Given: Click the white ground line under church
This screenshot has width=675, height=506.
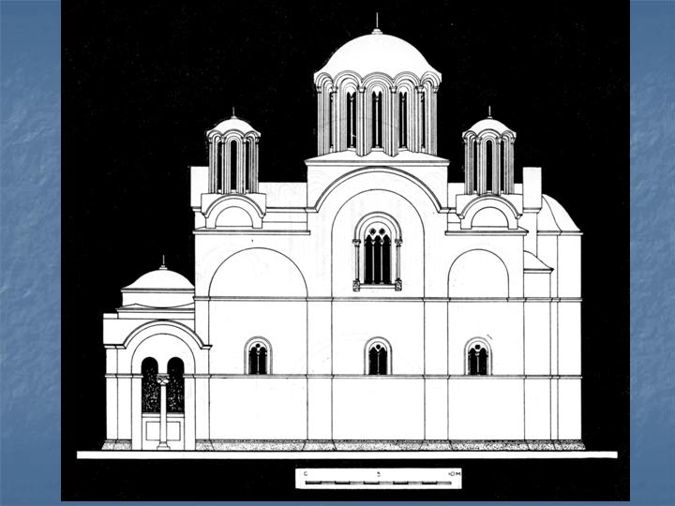Looking at the screenshot, I should point(347,454).
